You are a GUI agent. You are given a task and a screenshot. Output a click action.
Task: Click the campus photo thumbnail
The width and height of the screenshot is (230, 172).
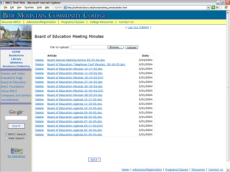[x=16, y=36]
